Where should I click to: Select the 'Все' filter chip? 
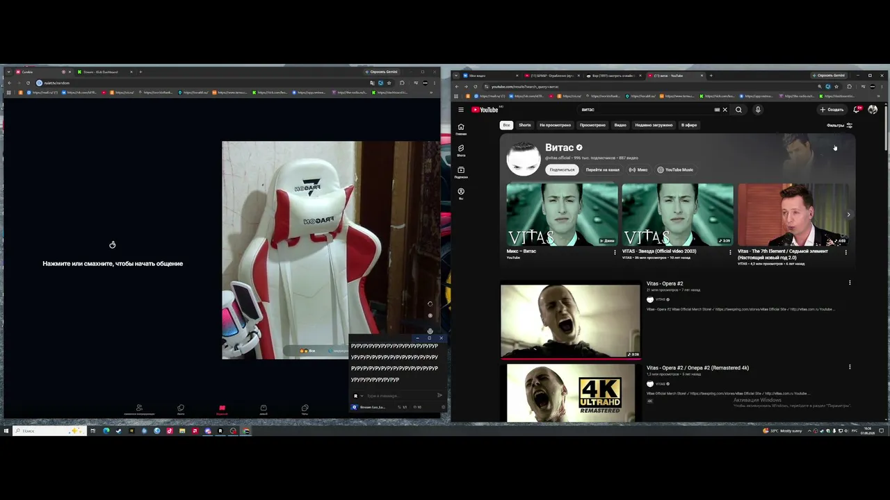506,125
